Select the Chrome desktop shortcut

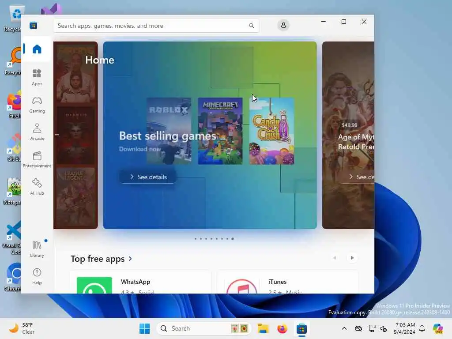tap(13, 277)
